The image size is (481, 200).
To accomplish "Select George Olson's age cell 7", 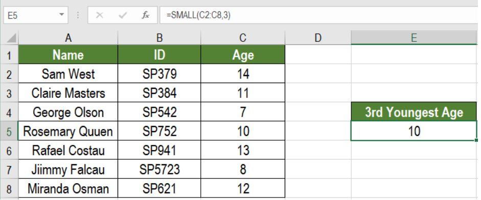I will point(243,112).
